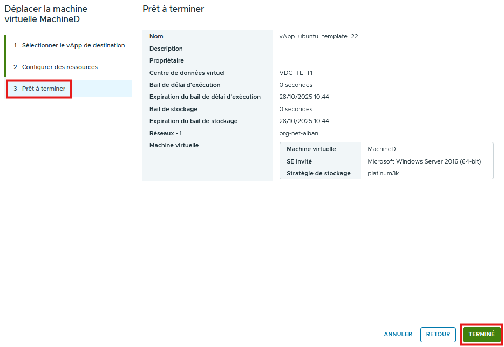Screen dimensions: 504x347
Task: Click the Centre de données virtuel label
Action: pyautogui.click(x=187, y=73)
